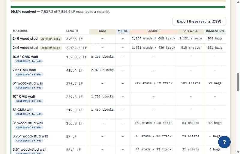The image size is (240, 154).
Task: Click the 1,200.7 LF length value
Action: (x=76, y=57)
